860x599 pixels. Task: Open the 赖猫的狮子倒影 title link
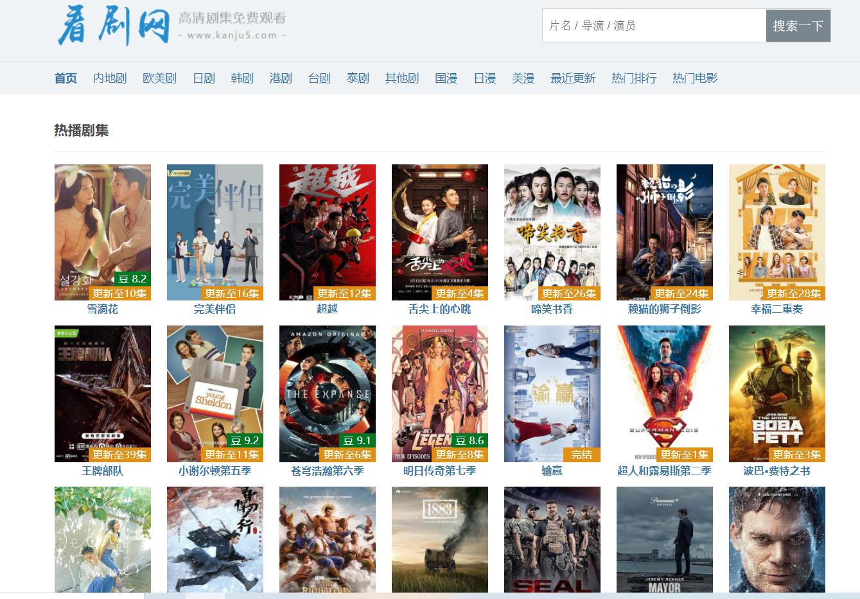[665, 309]
